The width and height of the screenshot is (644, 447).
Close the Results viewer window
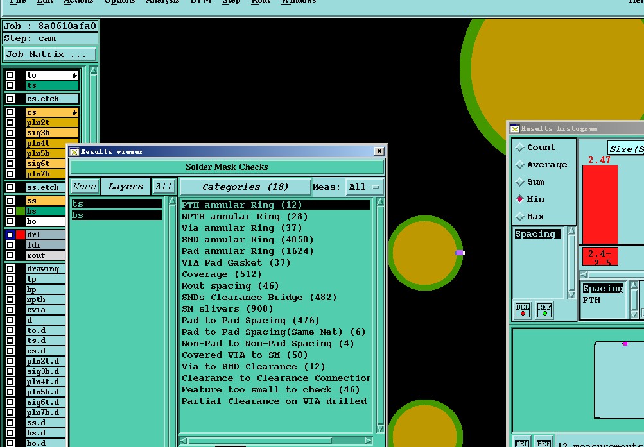click(x=379, y=151)
